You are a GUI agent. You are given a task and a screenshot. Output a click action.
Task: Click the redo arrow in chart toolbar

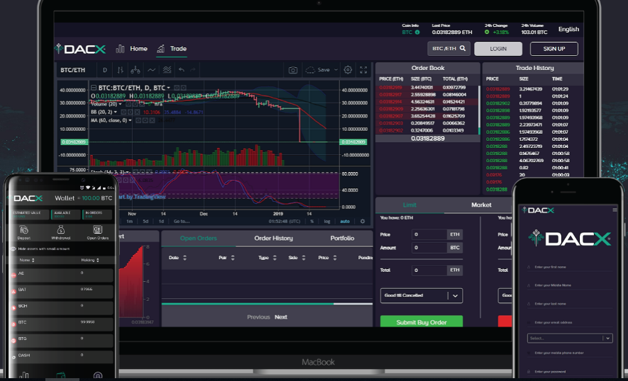192,70
